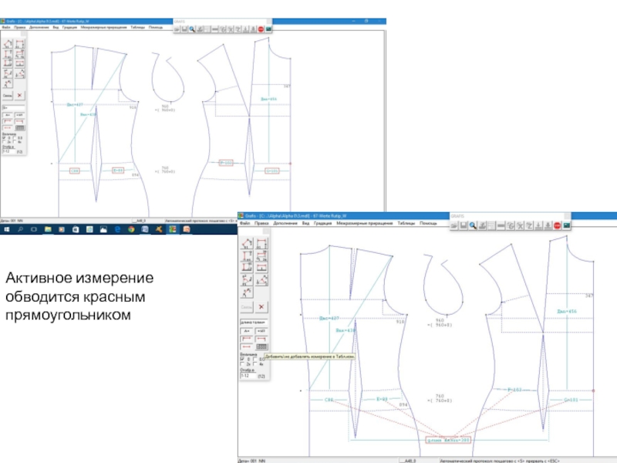Select the horizontal bracket measurement tool atop the front window's panel

[x=261, y=244]
